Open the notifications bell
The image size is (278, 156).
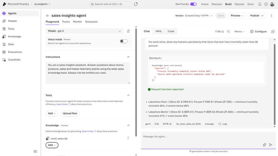pyautogui.click(x=260, y=4)
